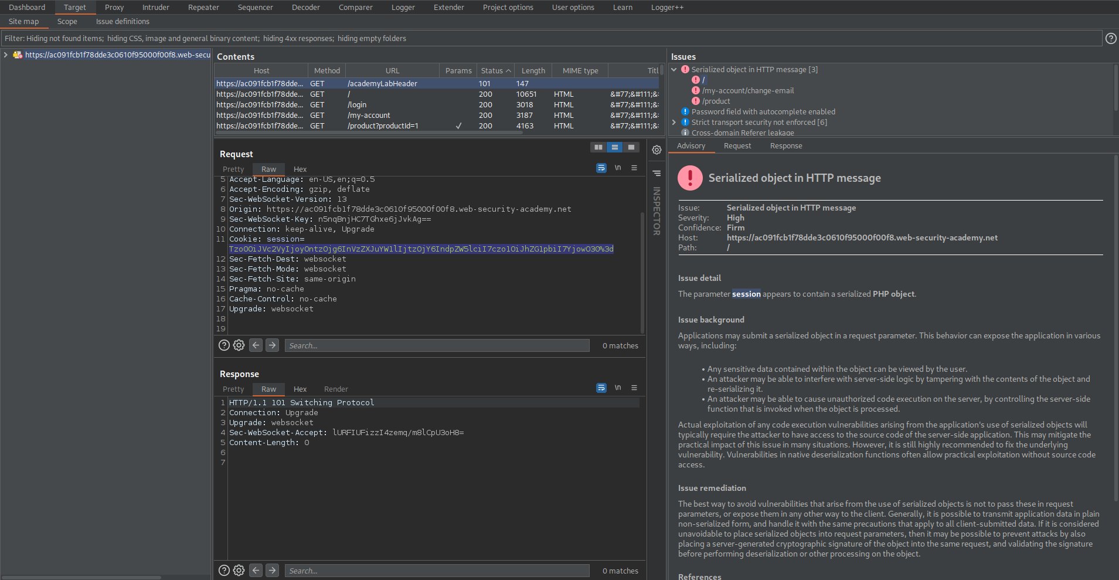Toggle word wrap in Response panel
The image size is (1119, 580).
(601, 388)
